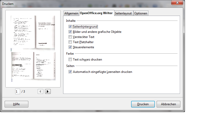Viewport: 211px width, 118px height.
Task: Disable Bilder und andere grafische Objekte
Action: 70,32
